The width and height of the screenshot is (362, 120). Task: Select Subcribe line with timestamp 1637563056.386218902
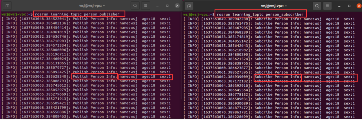pyautogui.click(x=269, y=50)
